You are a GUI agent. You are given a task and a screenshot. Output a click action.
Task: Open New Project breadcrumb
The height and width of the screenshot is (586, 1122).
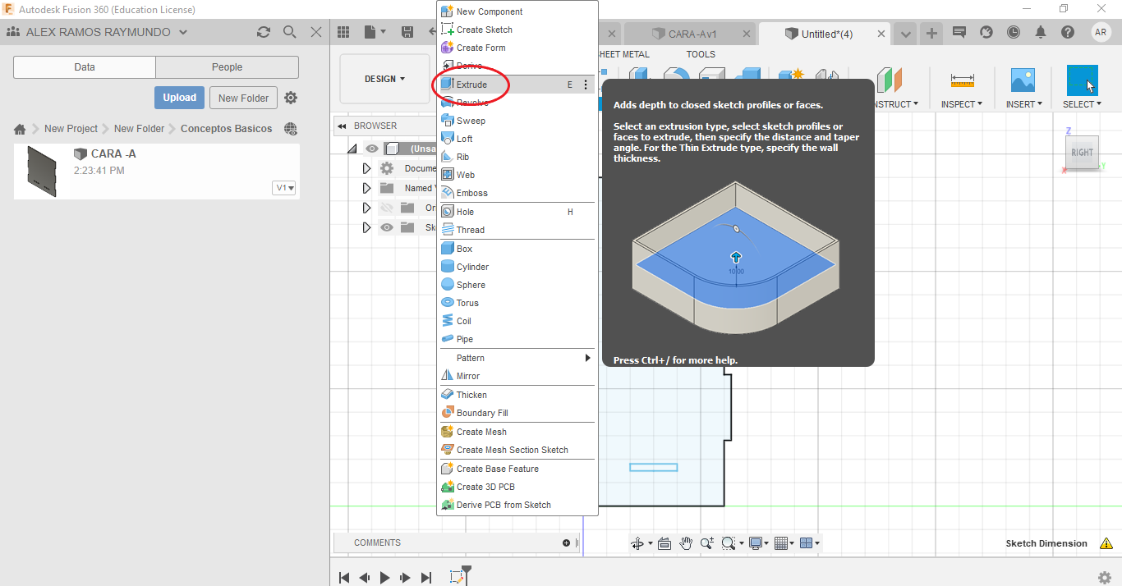71,129
